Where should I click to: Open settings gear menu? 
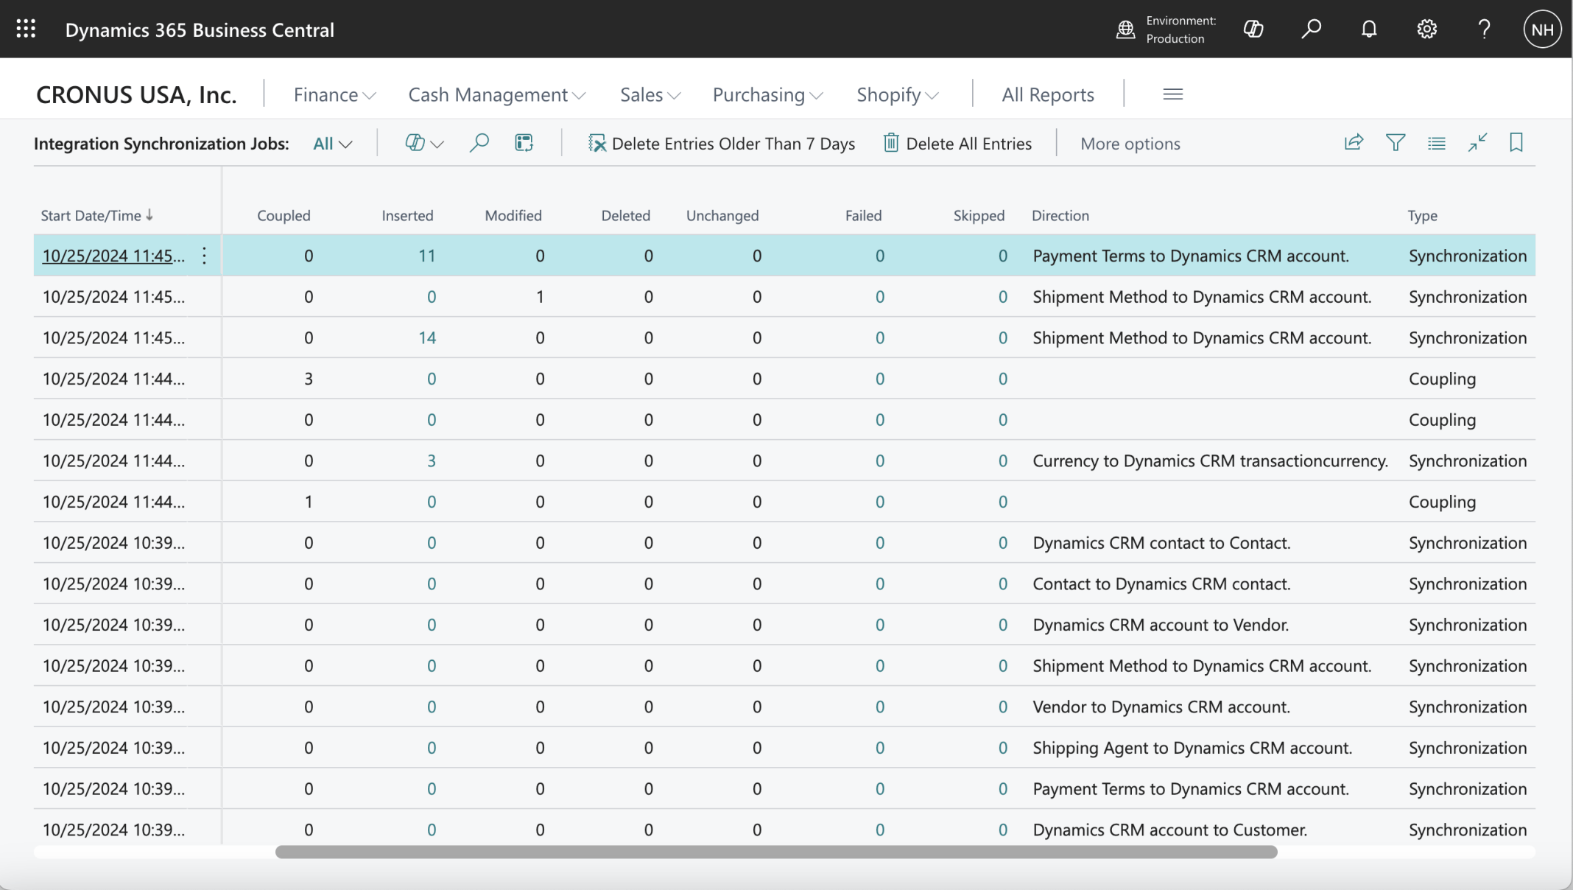[1426, 29]
